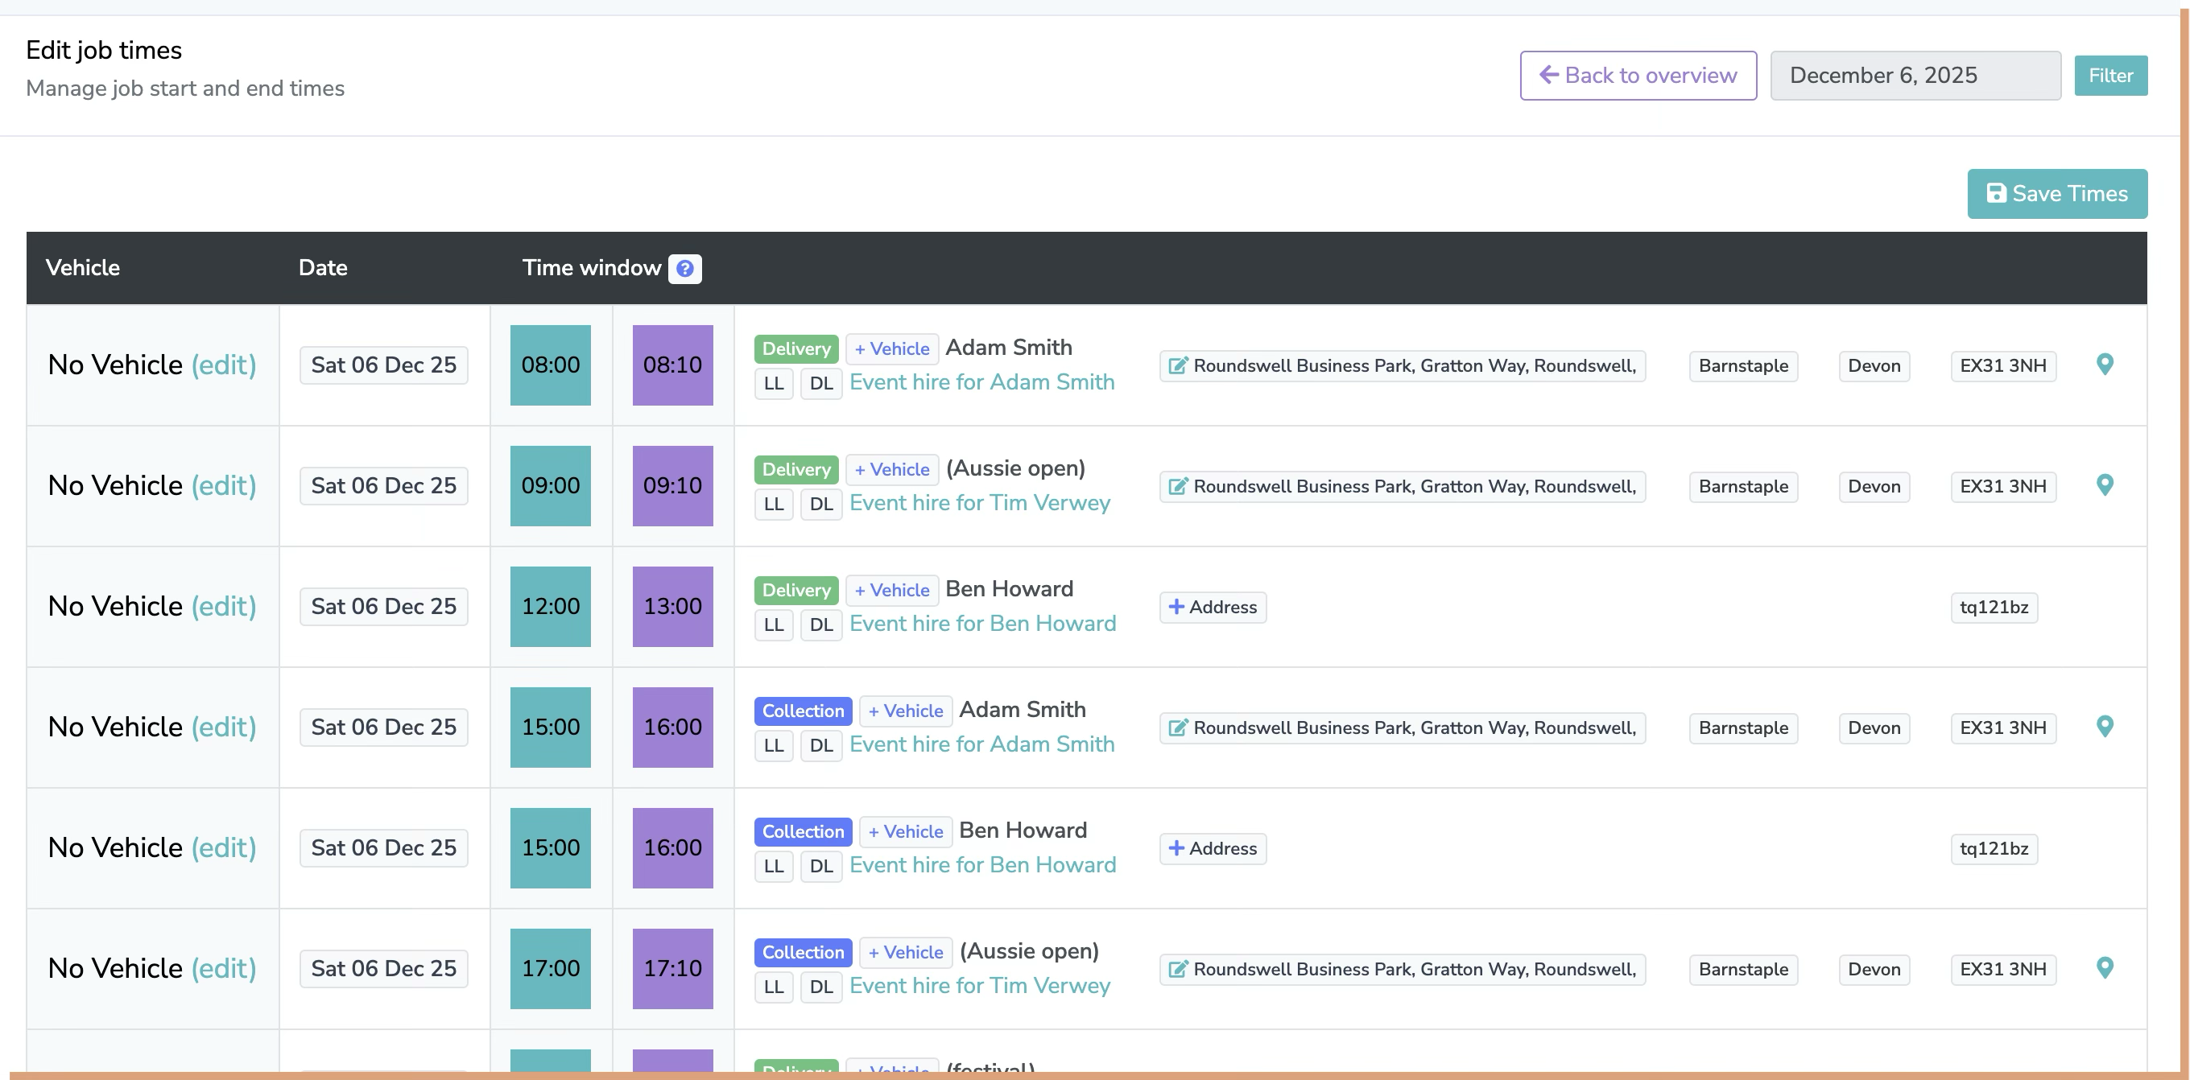Open map pin for Adam Smith collection row
Image resolution: width=2190 pixels, height=1080 pixels.
(x=2104, y=727)
